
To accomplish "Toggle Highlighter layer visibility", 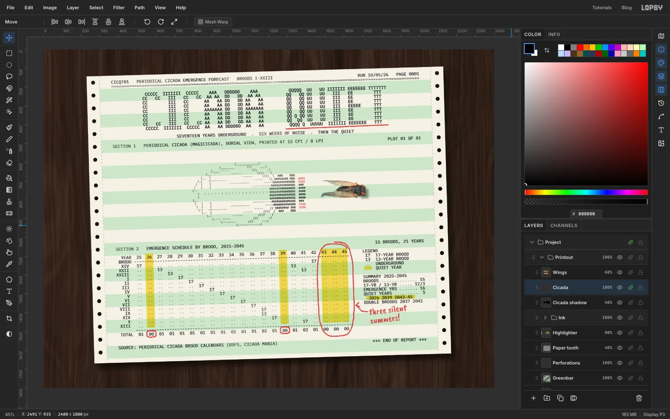I will coord(620,333).
